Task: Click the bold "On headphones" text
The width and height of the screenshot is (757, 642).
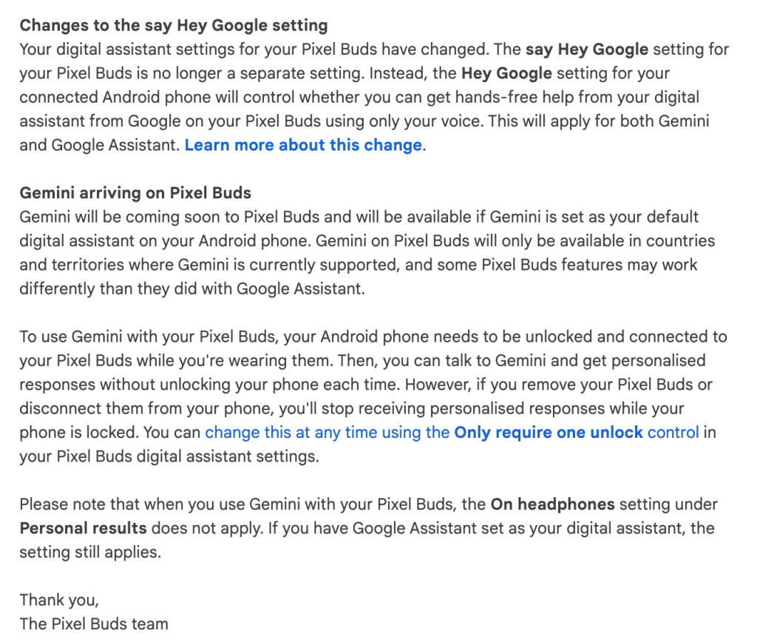Action: [552, 504]
